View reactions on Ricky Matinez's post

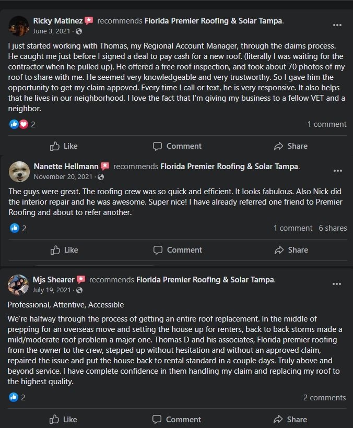pyautogui.click(x=22, y=124)
